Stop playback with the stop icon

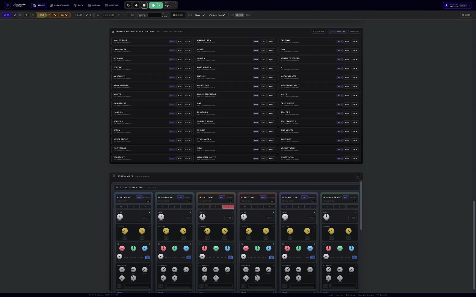[144, 5]
